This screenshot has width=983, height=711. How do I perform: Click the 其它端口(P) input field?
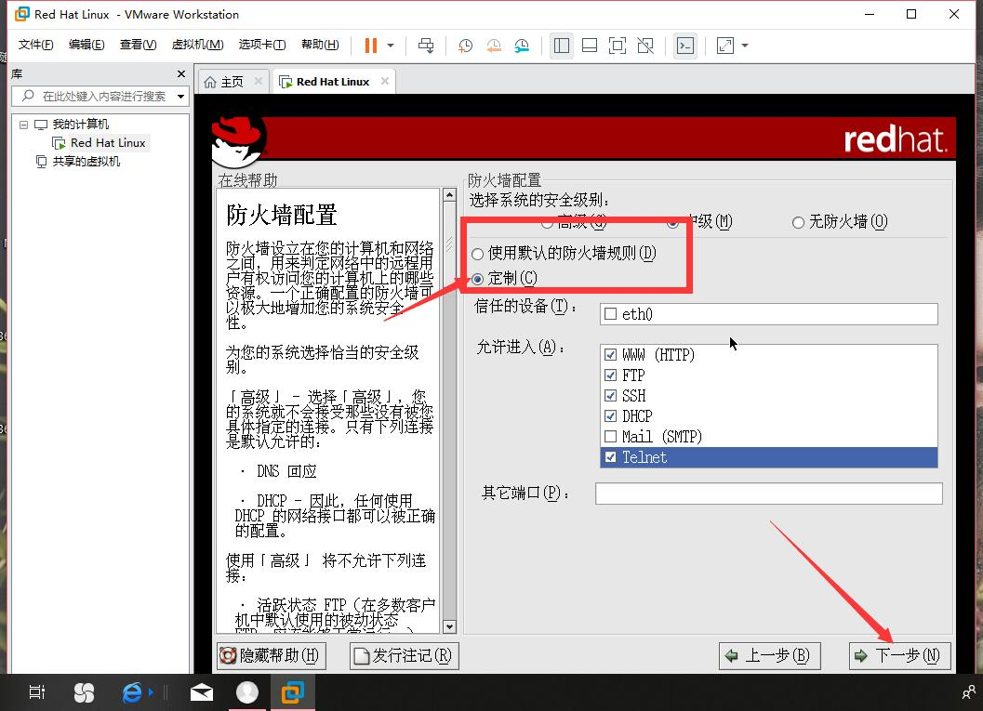pos(768,493)
